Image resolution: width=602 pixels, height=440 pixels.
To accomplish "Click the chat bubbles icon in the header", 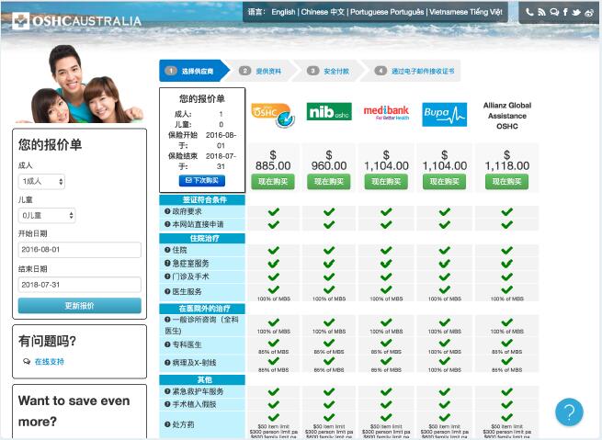I will (x=554, y=12).
